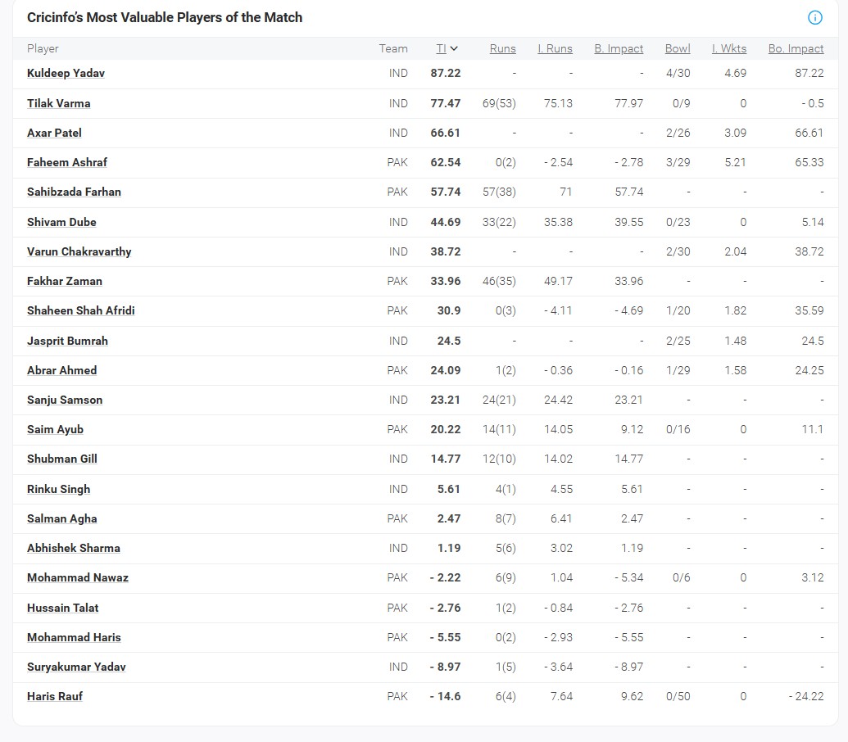Open Kuldeep Yadav's player profile
The width and height of the screenshot is (848, 742).
point(66,73)
